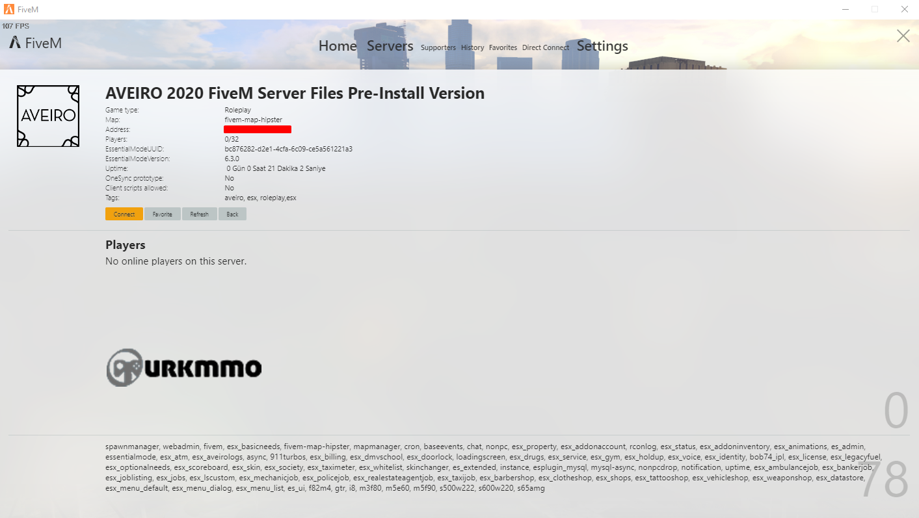919x518 pixels.
Task: Click the server title heading
Action: (x=295, y=93)
